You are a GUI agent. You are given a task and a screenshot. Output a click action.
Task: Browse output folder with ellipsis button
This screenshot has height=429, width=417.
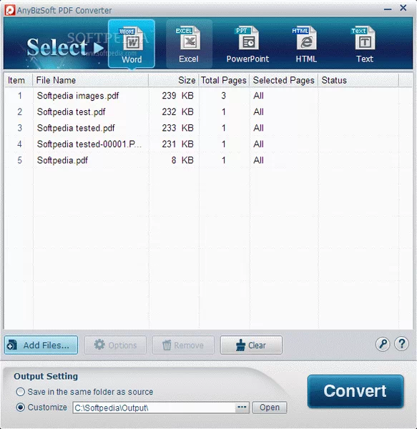pyautogui.click(x=242, y=408)
